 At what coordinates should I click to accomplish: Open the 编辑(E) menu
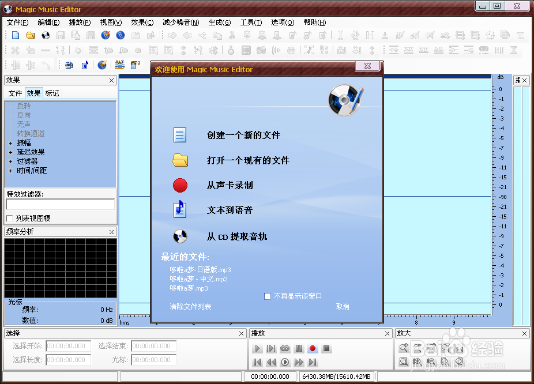coord(48,22)
